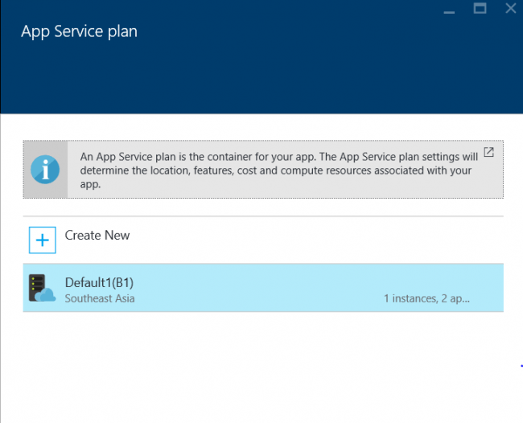Open the external link icon in info box
523x423 pixels.
point(488,152)
